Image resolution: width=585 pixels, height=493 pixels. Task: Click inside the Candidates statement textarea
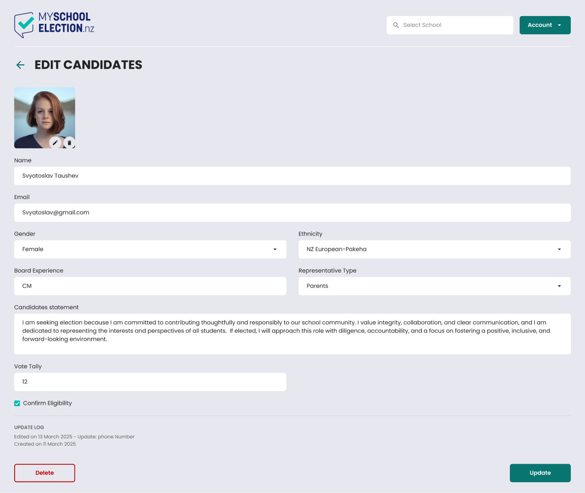292,334
